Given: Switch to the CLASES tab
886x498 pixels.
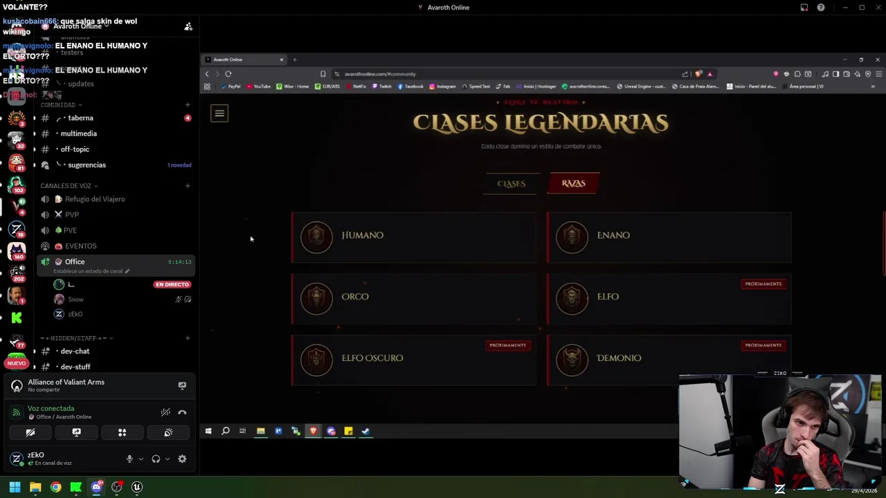Looking at the screenshot, I should [x=512, y=183].
